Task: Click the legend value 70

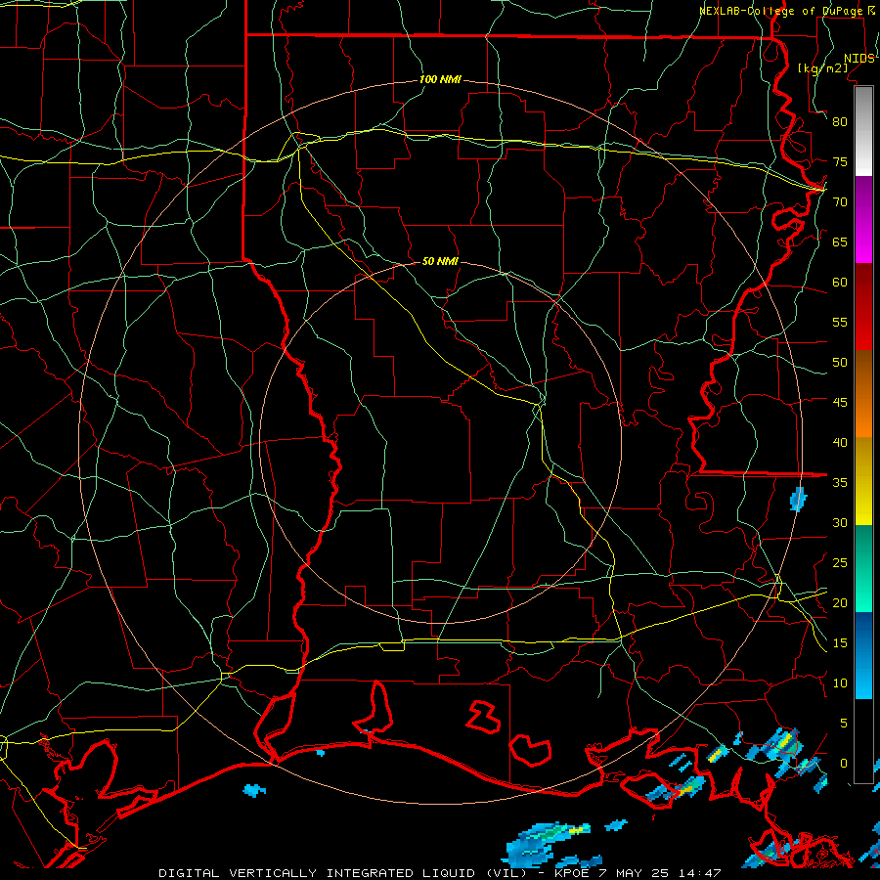Action: pyautogui.click(x=840, y=202)
